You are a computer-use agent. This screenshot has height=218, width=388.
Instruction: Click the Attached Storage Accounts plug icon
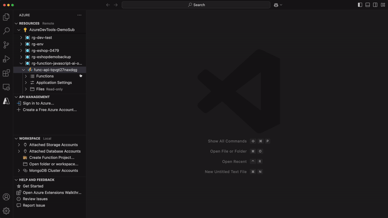click(x=25, y=145)
